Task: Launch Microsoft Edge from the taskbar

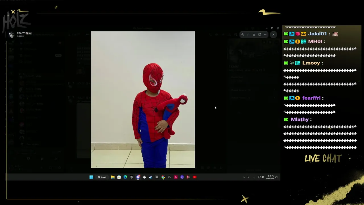Action: click(125, 177)
